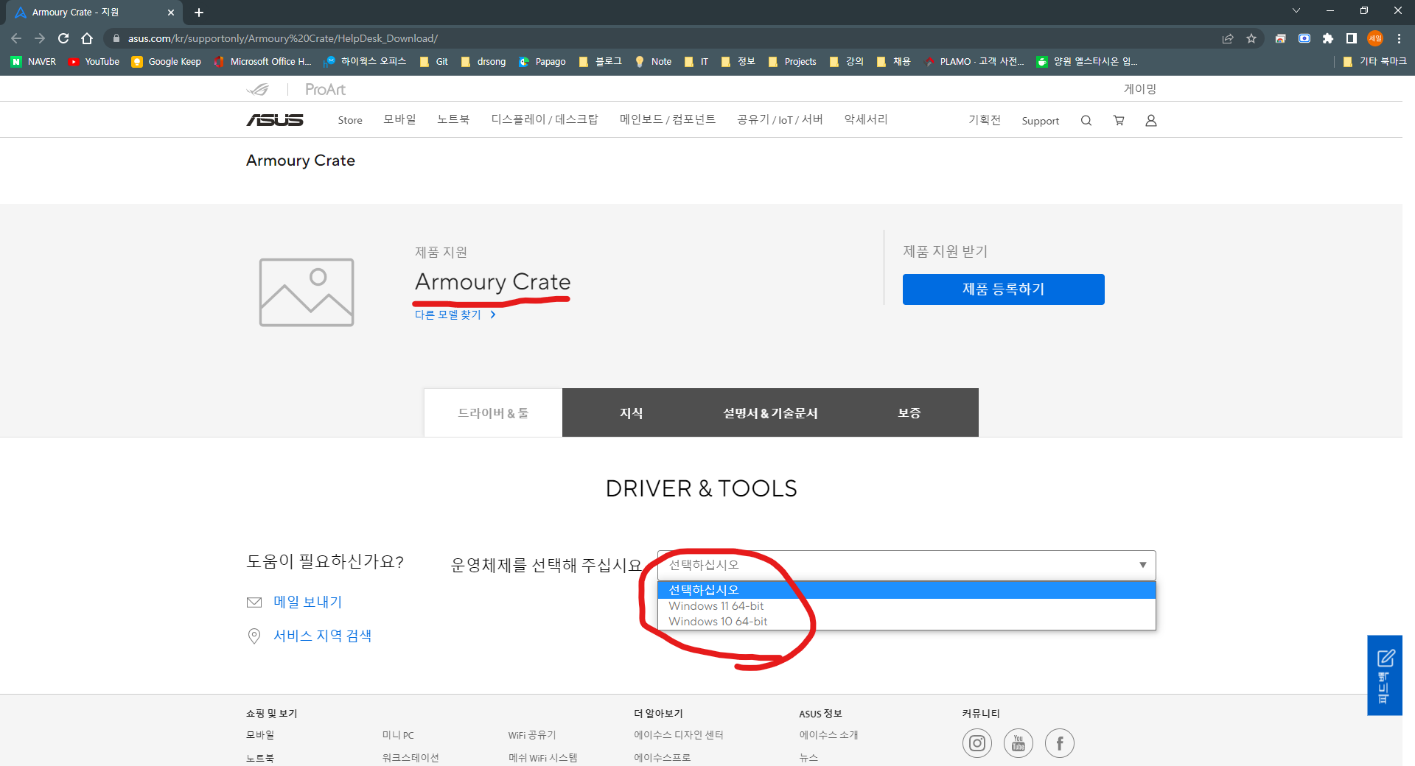The height and width of the screenshot is (766, 1415).
Task: Click the 제품 등록하기 button
Action: pos(1004,289)
